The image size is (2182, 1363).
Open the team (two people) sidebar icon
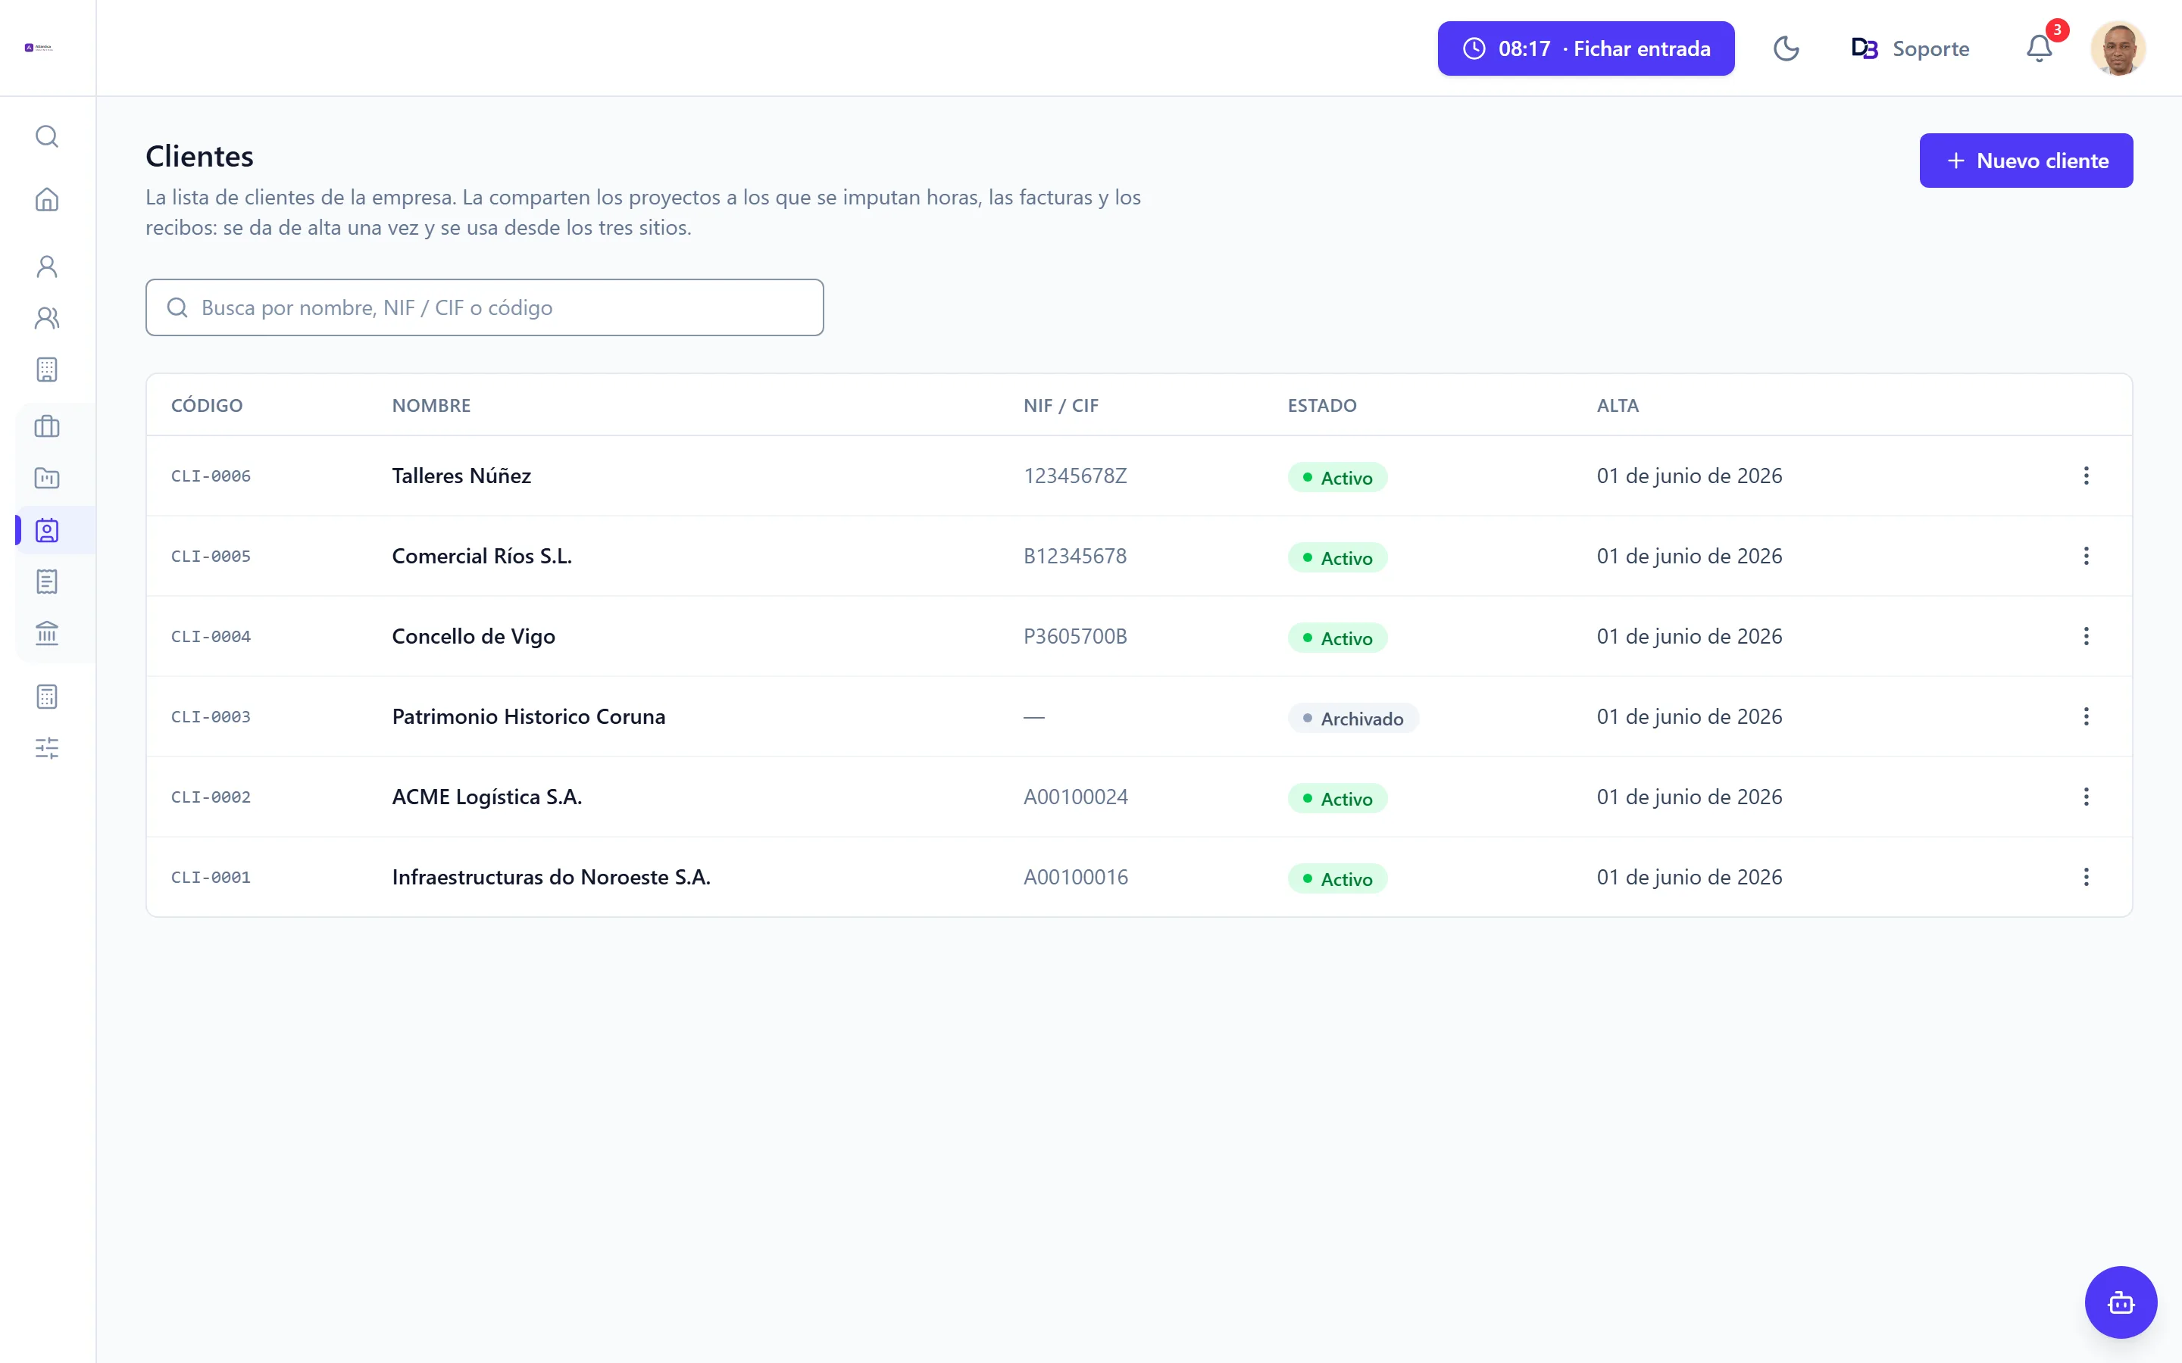[47, 318]
